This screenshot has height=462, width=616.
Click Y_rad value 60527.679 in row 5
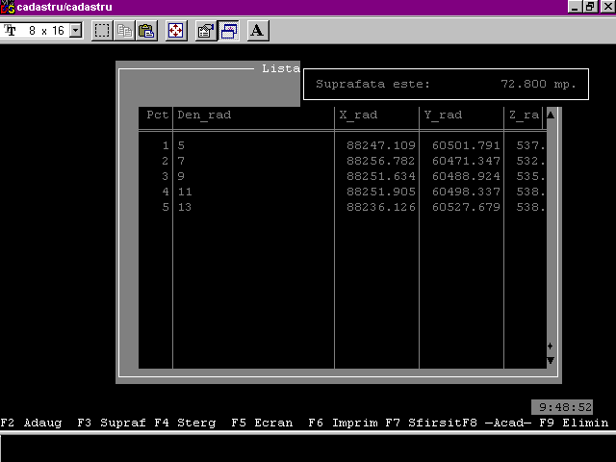(466, 207)
